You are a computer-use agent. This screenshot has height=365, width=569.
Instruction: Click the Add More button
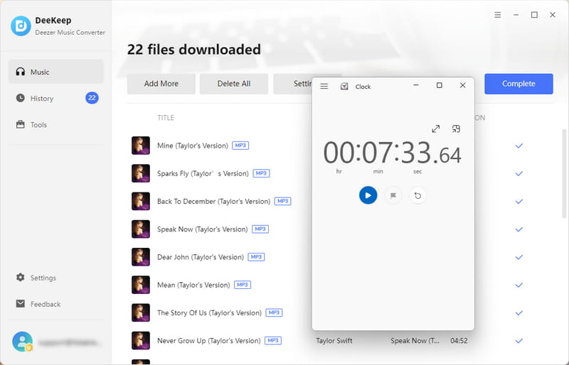(161, 84)
